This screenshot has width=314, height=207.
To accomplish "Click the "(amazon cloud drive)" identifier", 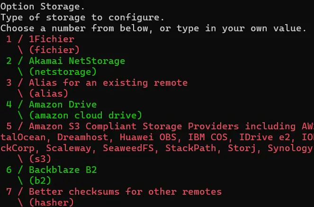I will 85,116.
